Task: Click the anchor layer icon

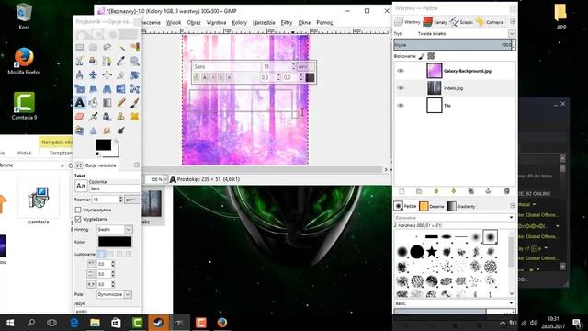Action: (x=488, y=191)
